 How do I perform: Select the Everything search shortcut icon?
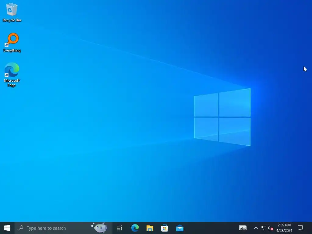(12, 43)
